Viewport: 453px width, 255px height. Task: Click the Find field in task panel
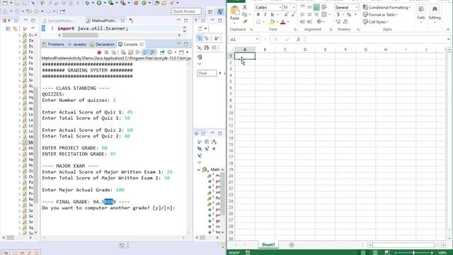207,73
